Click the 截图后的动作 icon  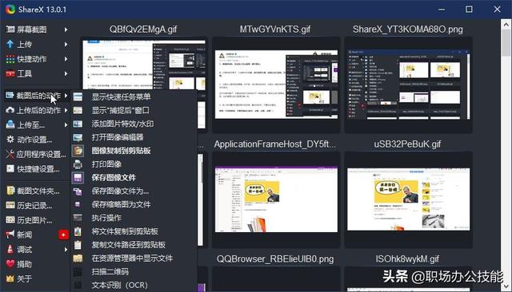[x=10, y=96]
